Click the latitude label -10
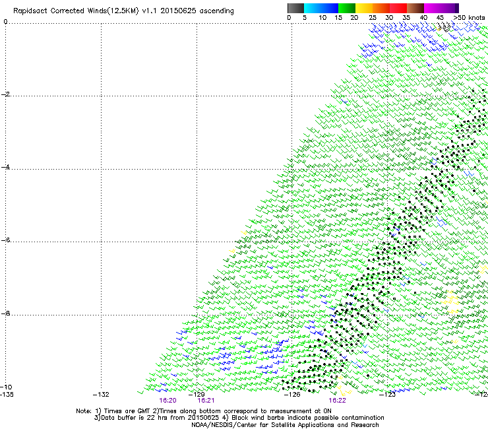This screenshot has width=488, height=429. (6, 387)
